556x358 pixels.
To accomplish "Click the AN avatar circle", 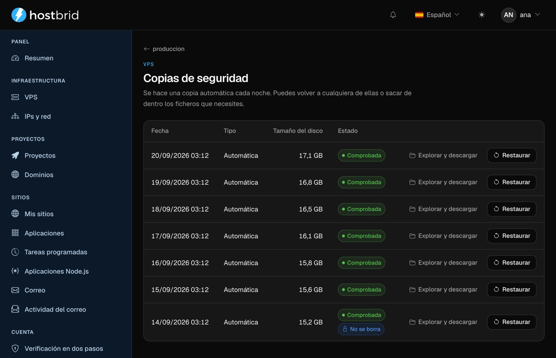I will [x=508, y=15].
